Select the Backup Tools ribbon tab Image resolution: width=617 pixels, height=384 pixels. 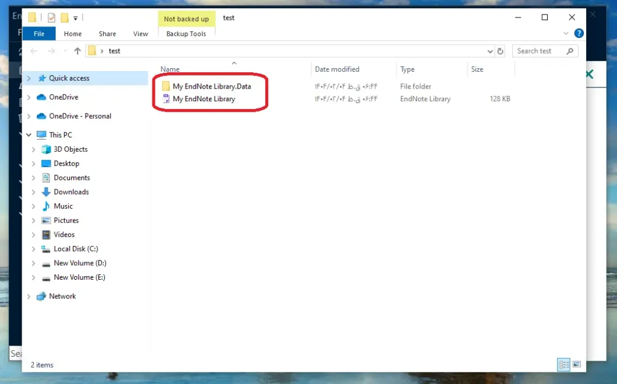(186, 34)
